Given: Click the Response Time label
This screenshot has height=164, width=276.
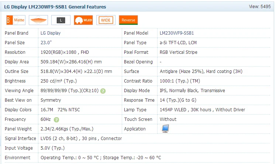Looking at the screenshot, I should coord(139,100).
